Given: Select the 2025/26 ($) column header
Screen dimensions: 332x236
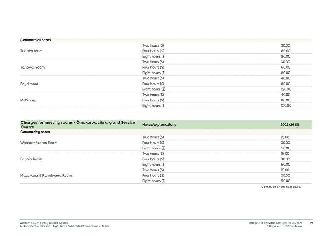Looking at the screenshot, I should pyautogui.click(x=289, y=124).
